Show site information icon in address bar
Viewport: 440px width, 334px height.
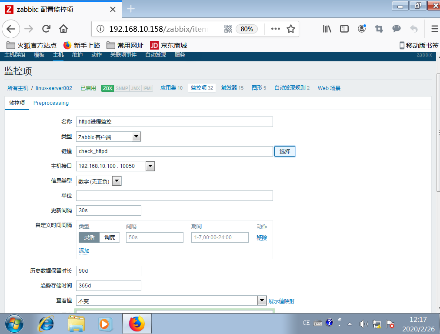coord(100,29)
